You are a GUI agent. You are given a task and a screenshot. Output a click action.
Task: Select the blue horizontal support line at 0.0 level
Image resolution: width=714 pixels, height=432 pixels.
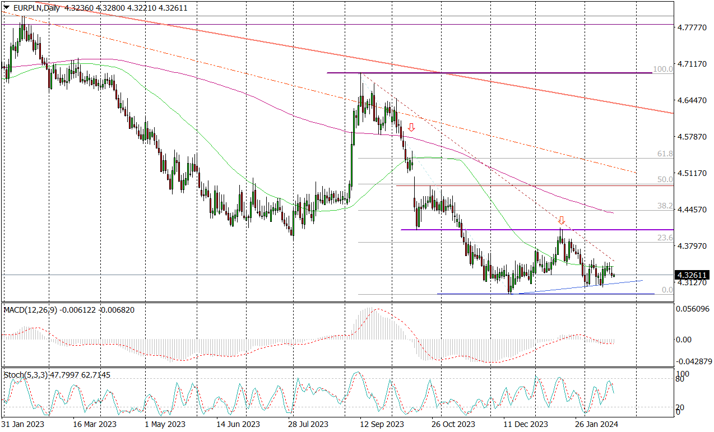coord(545,294)
